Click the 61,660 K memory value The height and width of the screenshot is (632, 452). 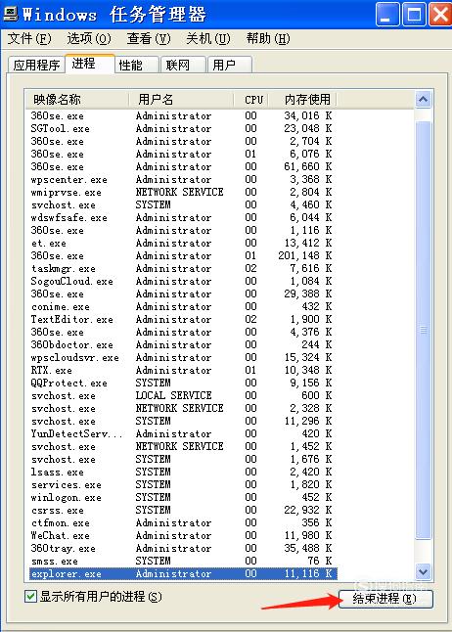(307, 166)
